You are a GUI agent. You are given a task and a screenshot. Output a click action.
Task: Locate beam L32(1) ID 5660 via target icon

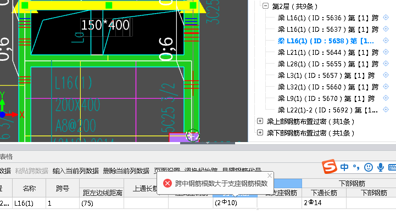pos(386,87)
